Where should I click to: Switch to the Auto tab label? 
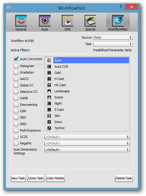[x=45, y=29]
